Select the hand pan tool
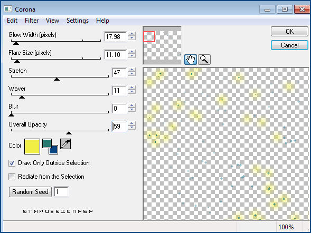The height and width of the screenshot is (233, 311). tap(191, 60)
